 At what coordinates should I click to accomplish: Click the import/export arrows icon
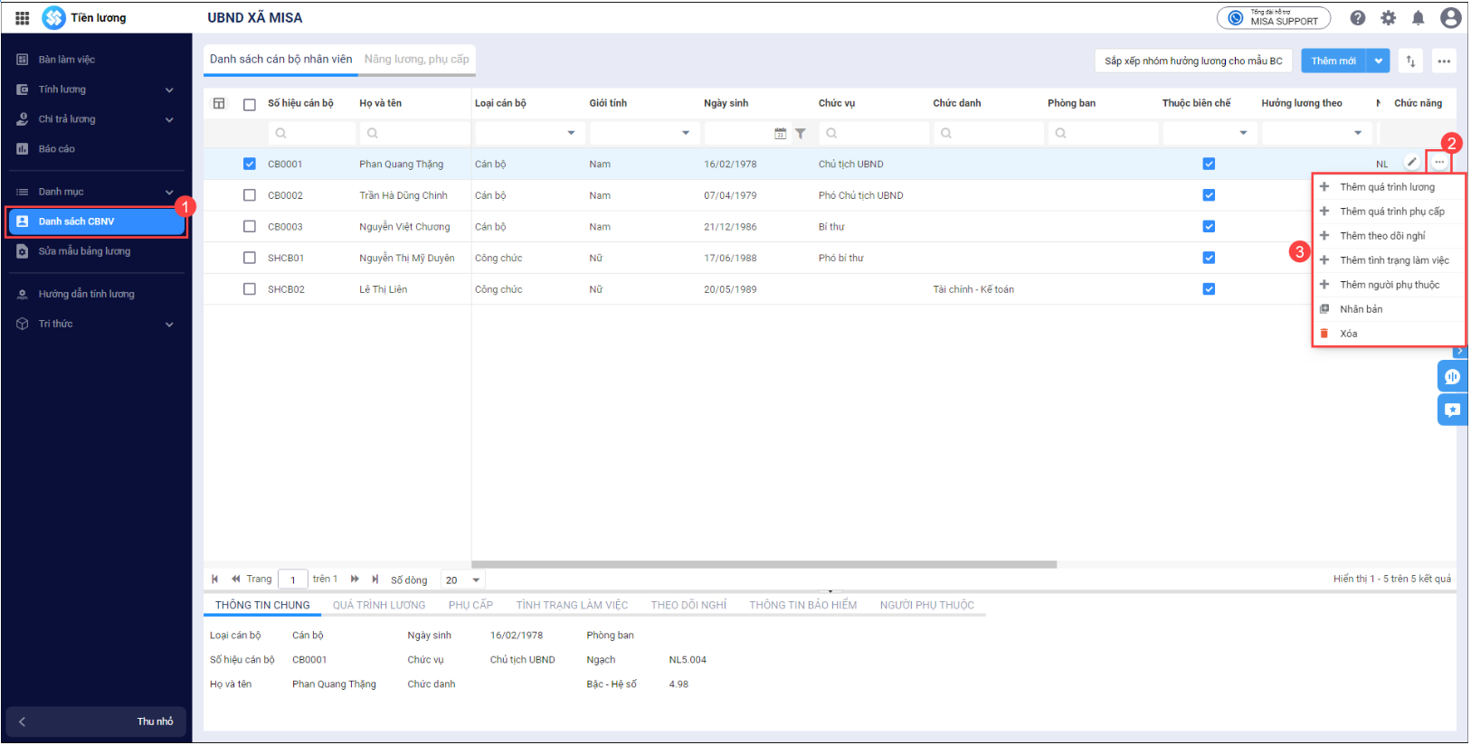1410,61
